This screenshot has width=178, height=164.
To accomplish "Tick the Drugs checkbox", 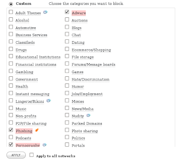I will pos(11,49).
